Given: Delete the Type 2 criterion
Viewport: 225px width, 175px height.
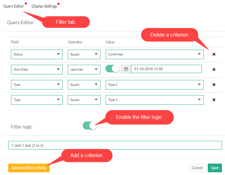Looking at the screenshot, I should click(214, 85).
